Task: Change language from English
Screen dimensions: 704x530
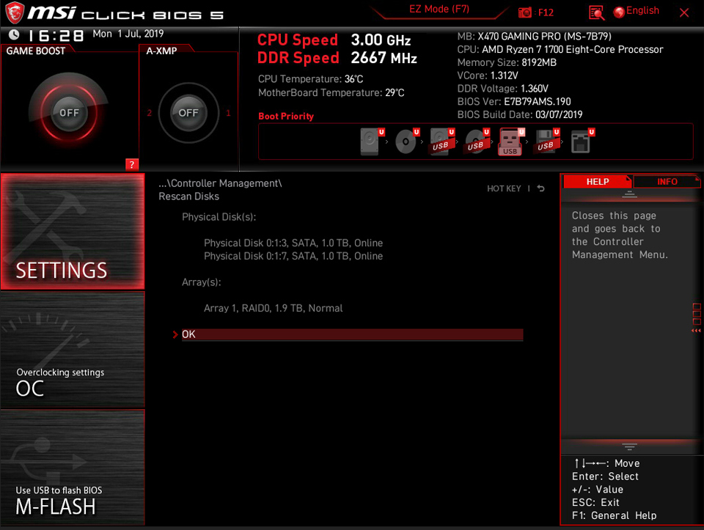Action: [x=637, y=11]
